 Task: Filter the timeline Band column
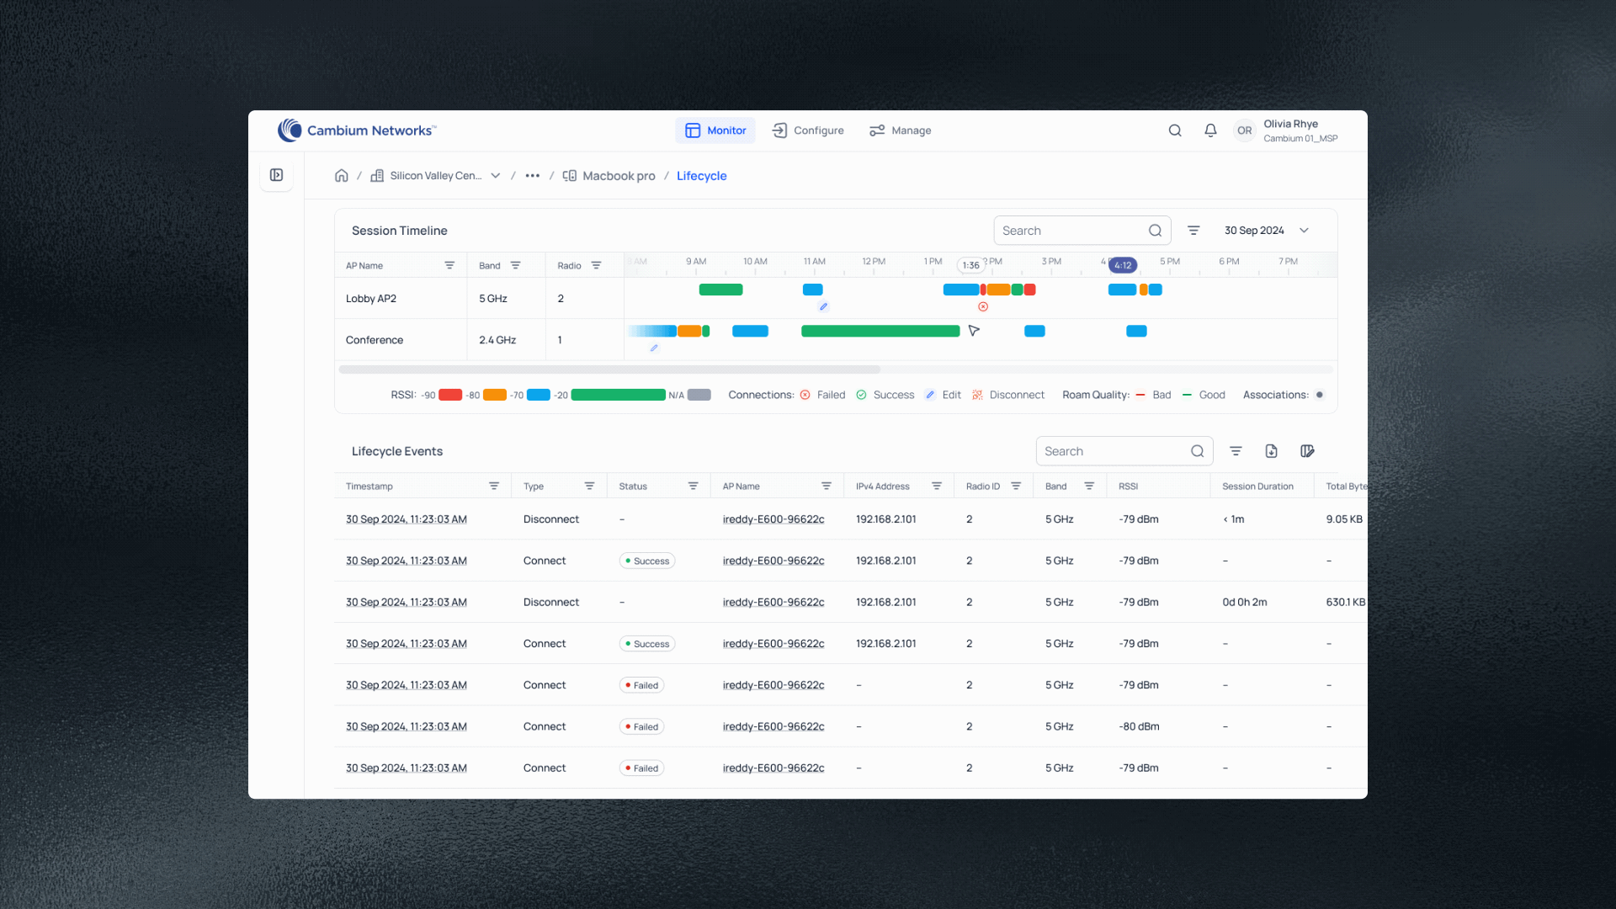click(515, 265)
